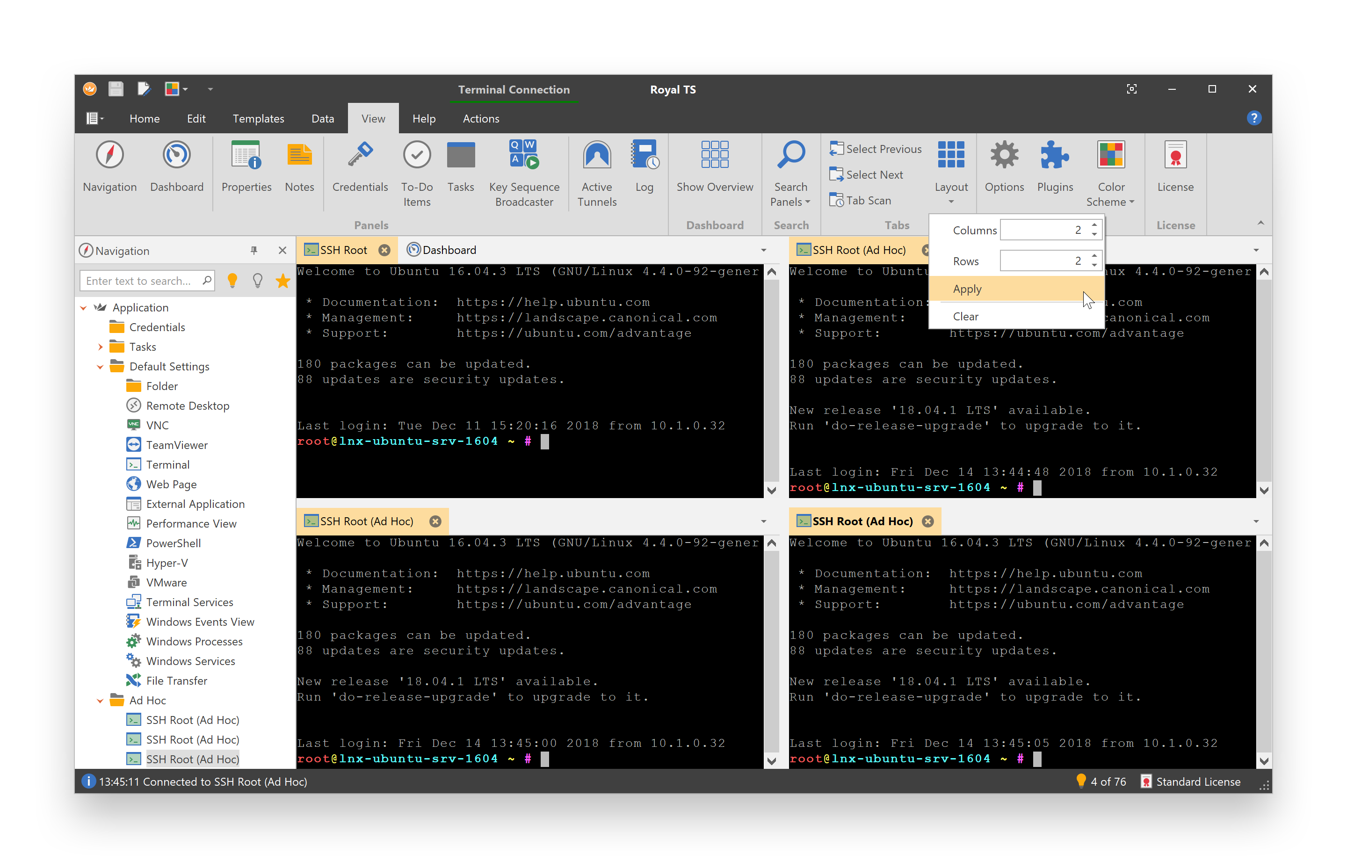Open the application file menu button
This screenshot has height=868, width=1347.
(x=94, y=118)
